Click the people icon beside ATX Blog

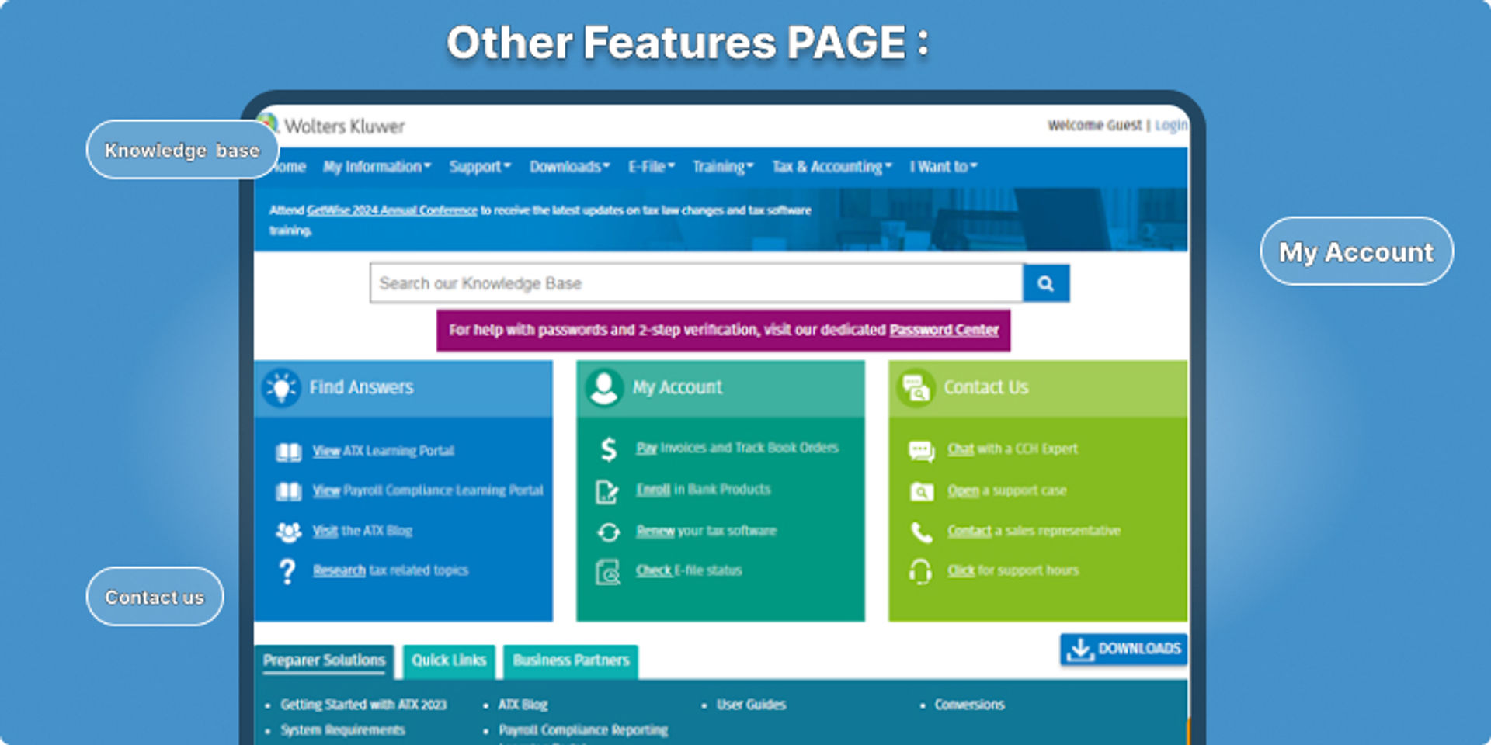point(289,532)
